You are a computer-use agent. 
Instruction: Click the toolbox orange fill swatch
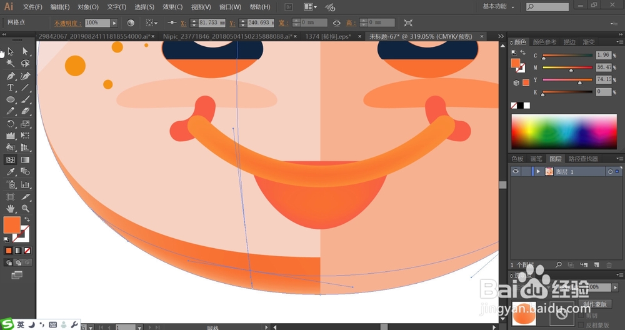(12, 225)
